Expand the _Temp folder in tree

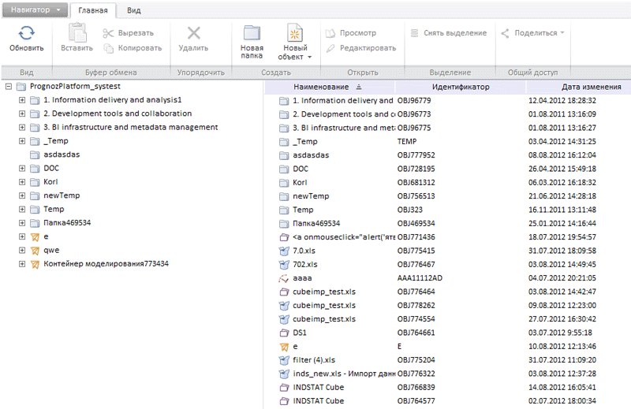point(22,141)
